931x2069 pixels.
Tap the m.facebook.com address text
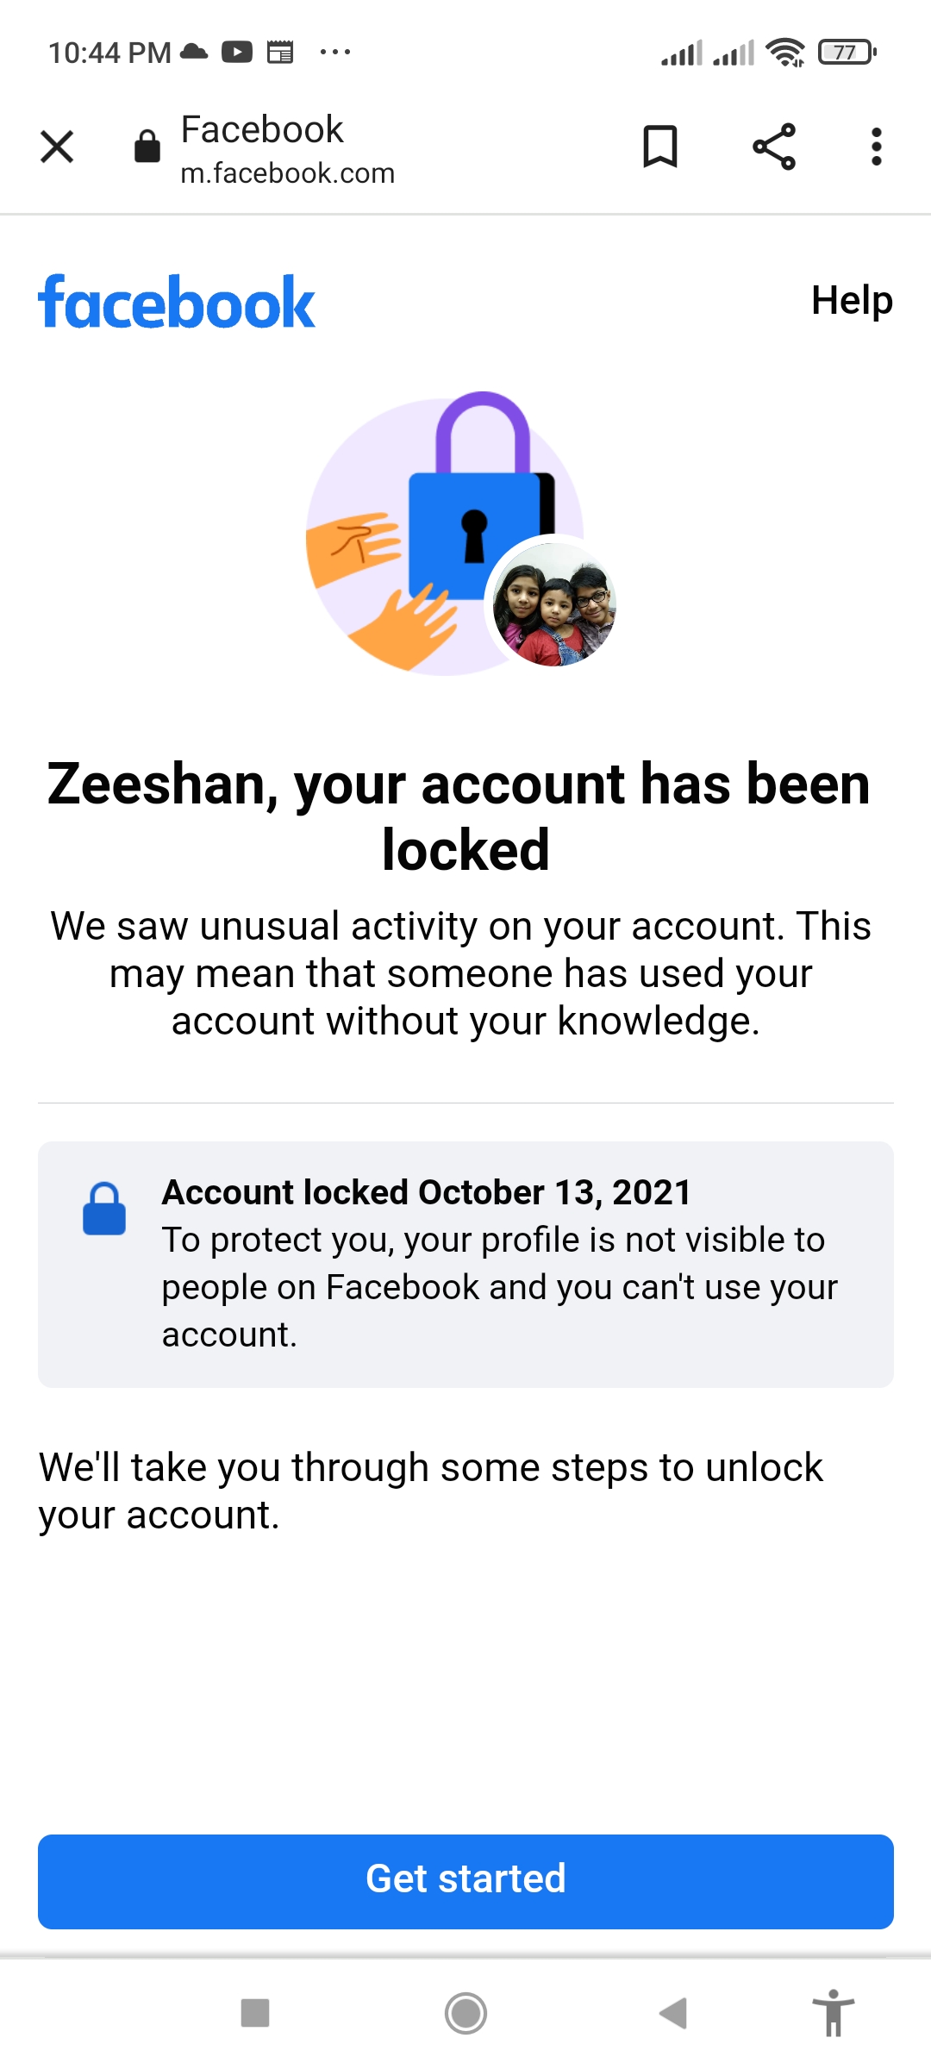287,173
